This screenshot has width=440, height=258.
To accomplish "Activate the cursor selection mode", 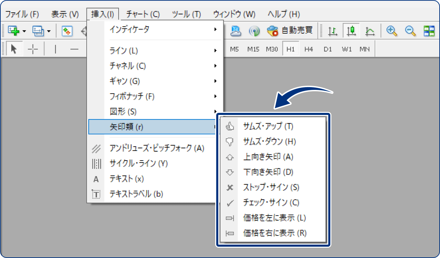I will (14, 49).
